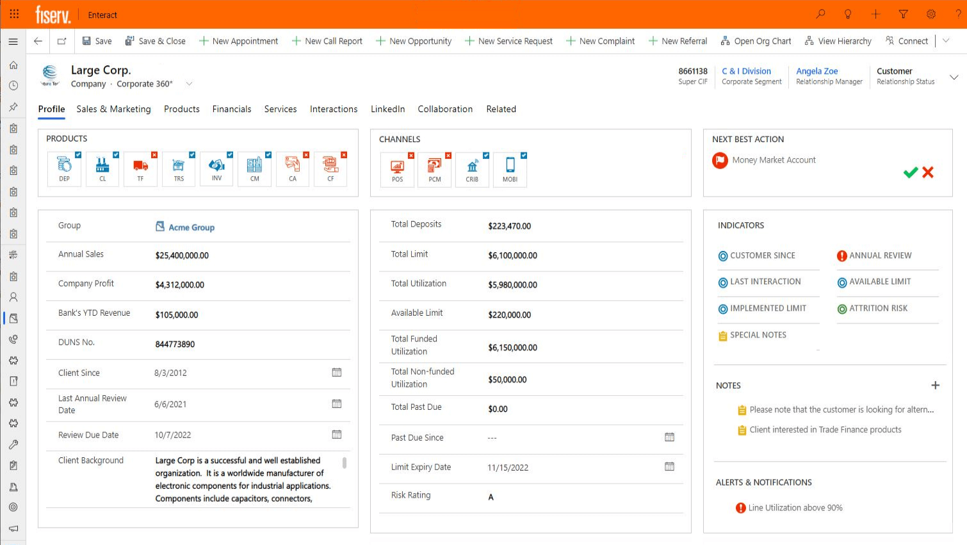Open the Review Due Date calendar picker
Viewport: 967px width, 545px height.
[x=337, y=434]
